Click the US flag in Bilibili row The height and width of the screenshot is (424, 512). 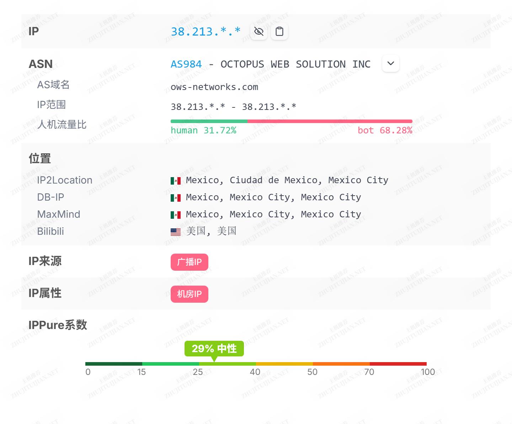pyautogui.click(x=176, y=232)
